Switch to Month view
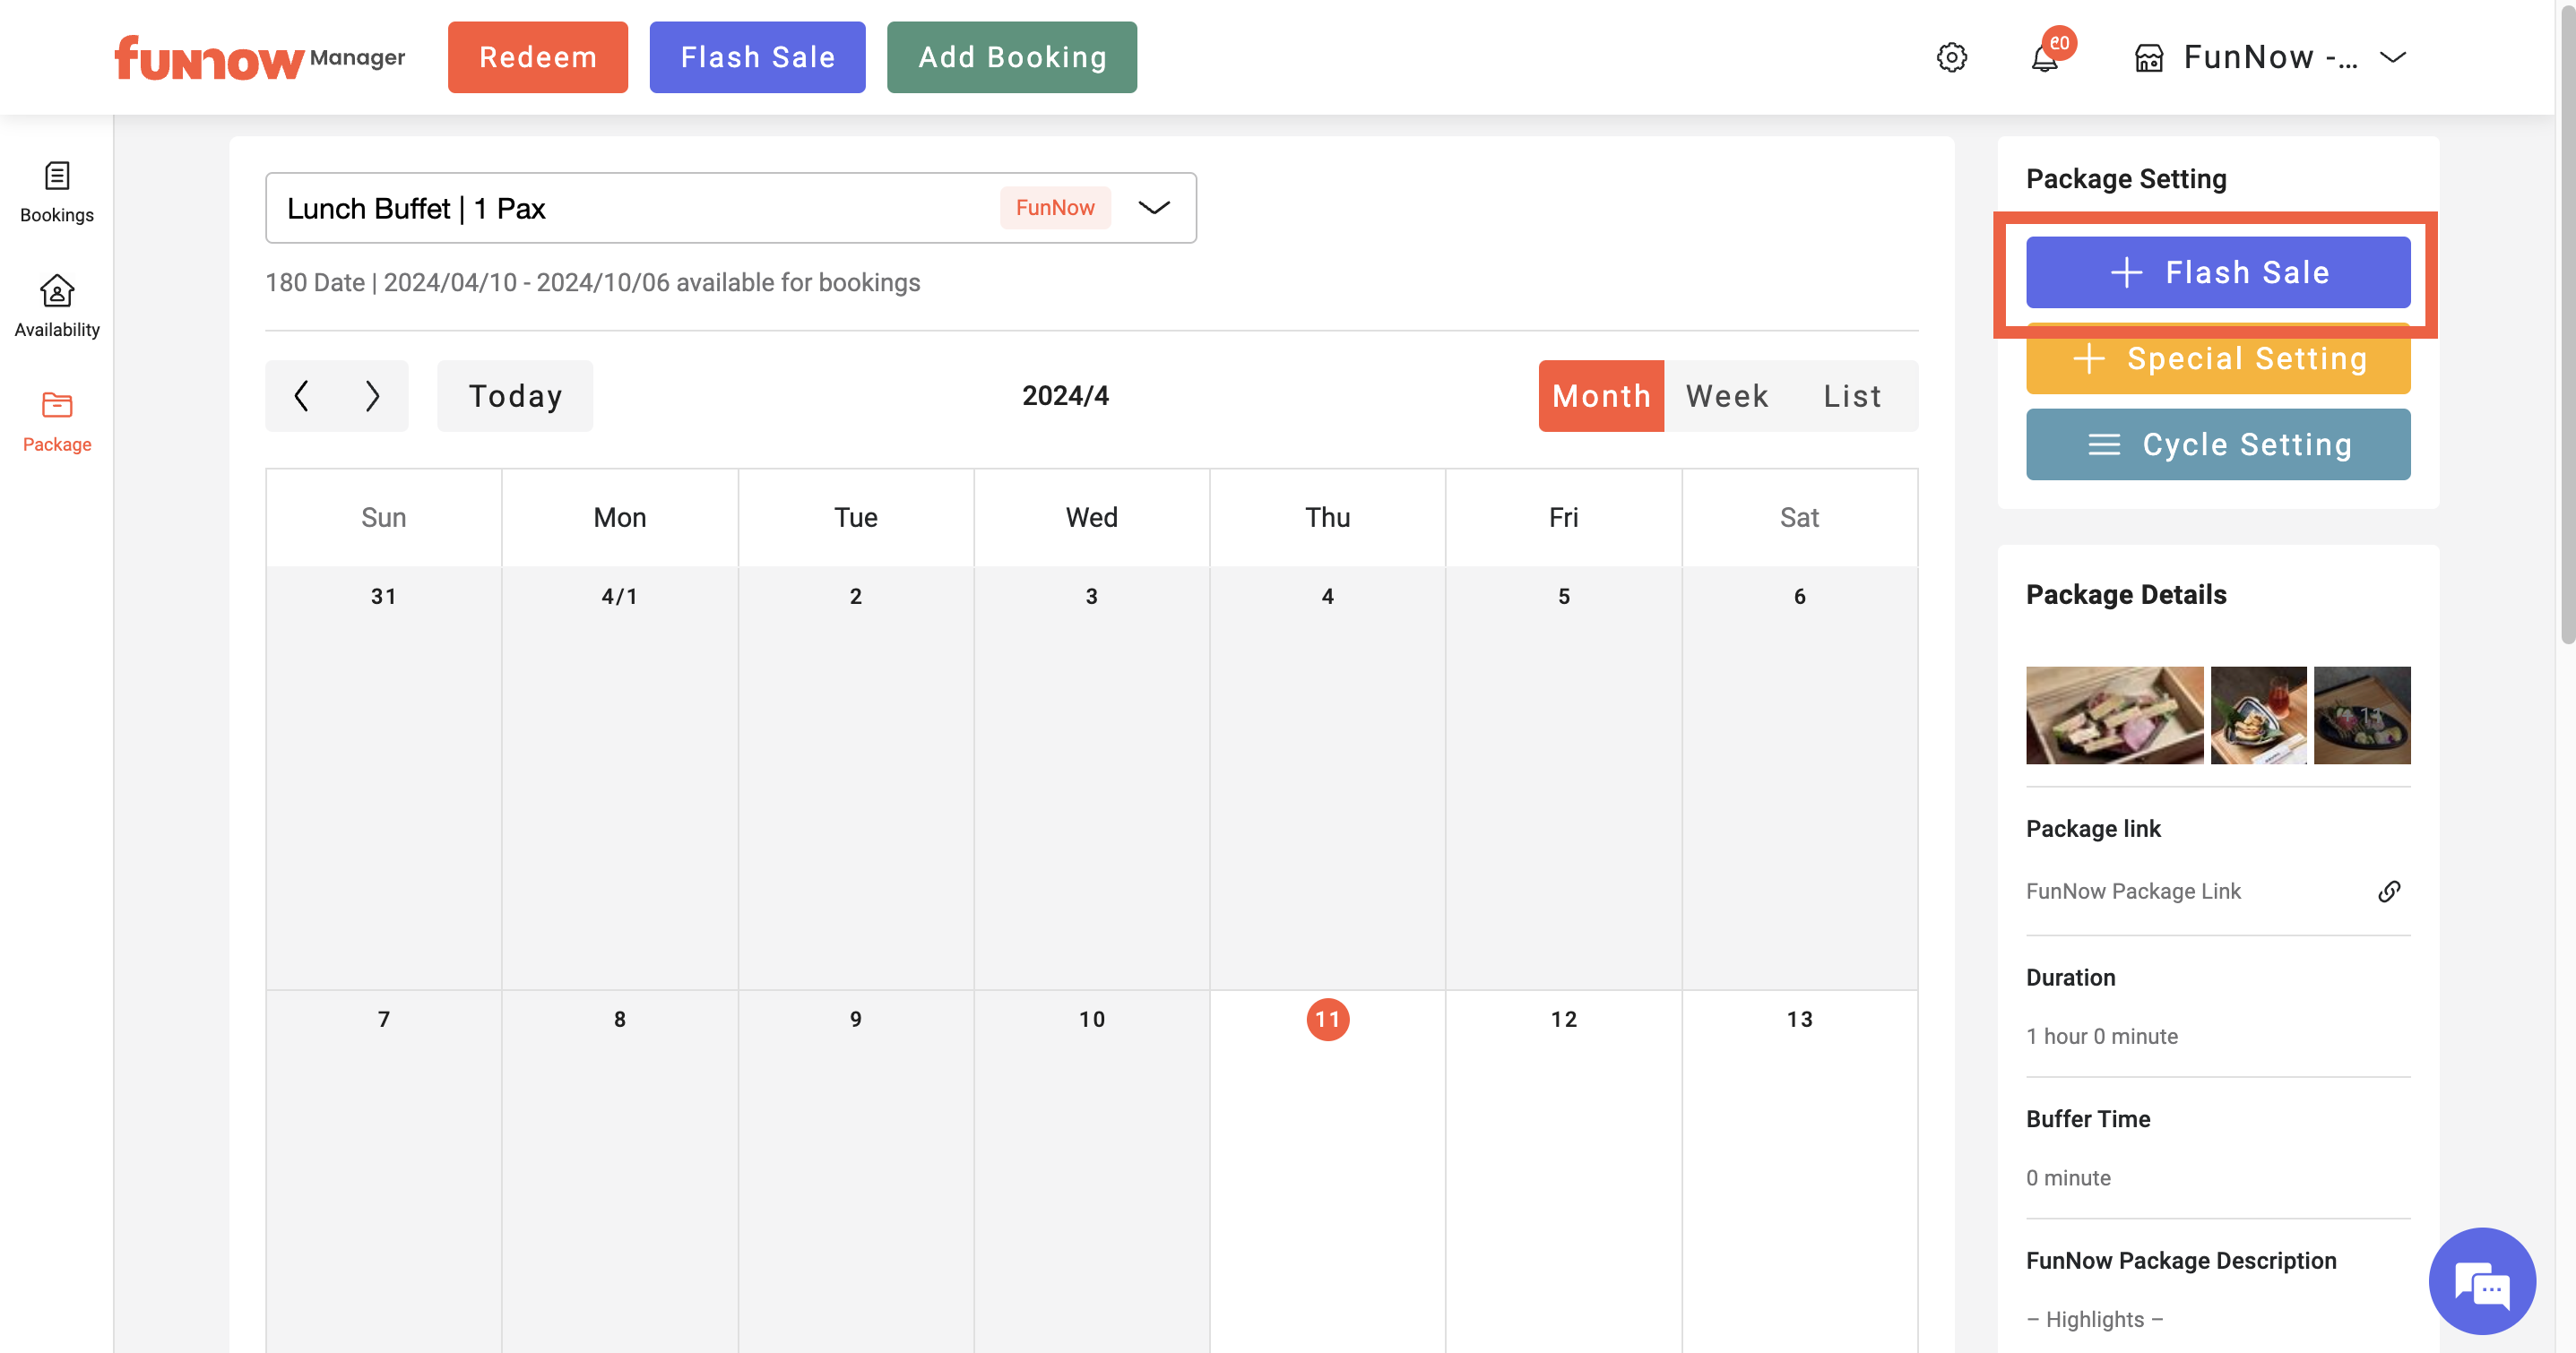The height and width of the screenshot is (1353, 2576). pyautogui.click(x=1601, y=396)
